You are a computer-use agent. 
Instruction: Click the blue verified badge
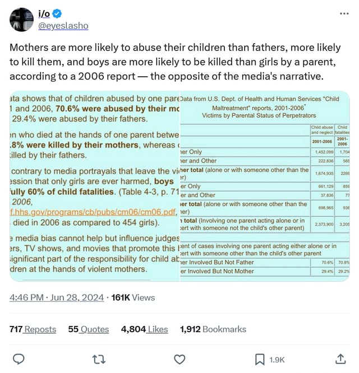58,13
